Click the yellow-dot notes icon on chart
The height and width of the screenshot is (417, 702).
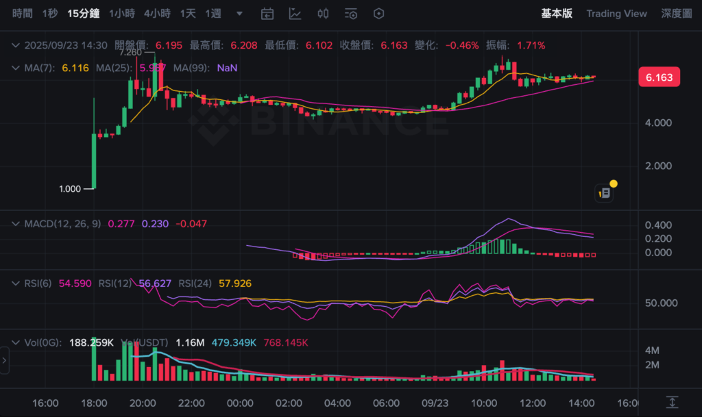(605, 192)
